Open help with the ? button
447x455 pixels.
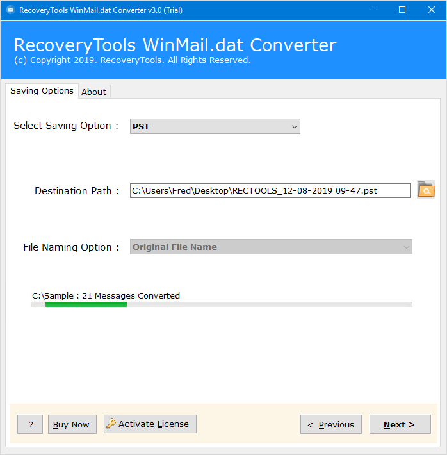coord(30,424)
